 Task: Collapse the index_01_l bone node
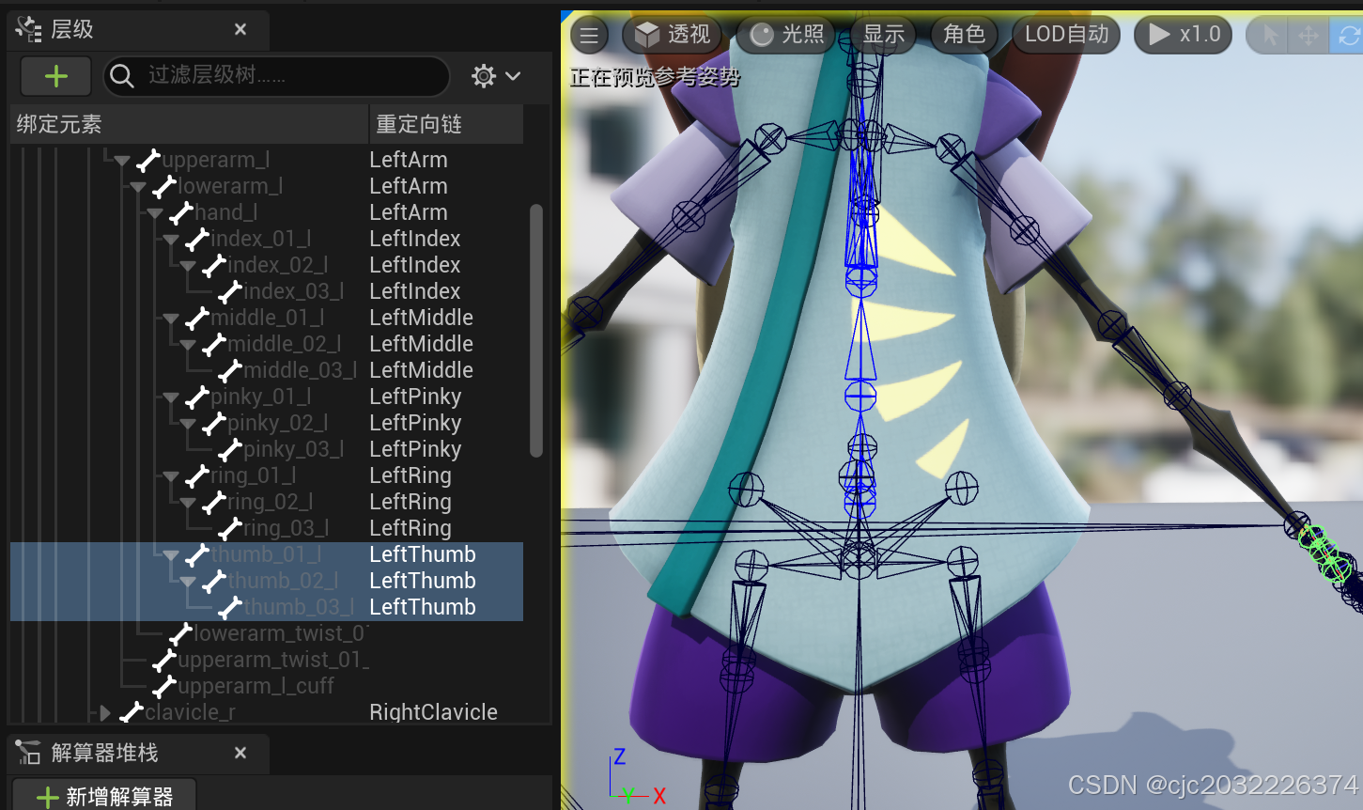(171, 240)
